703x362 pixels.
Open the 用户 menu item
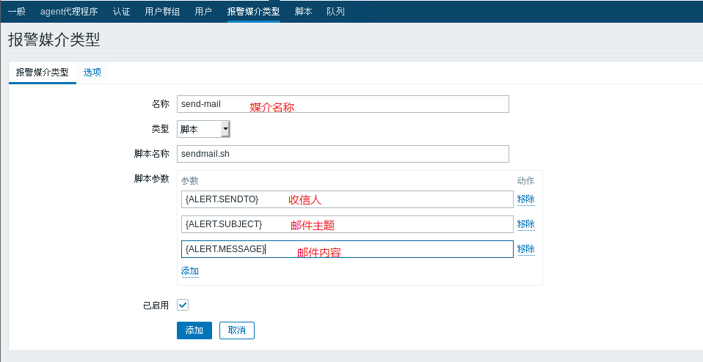coord(203,11)
